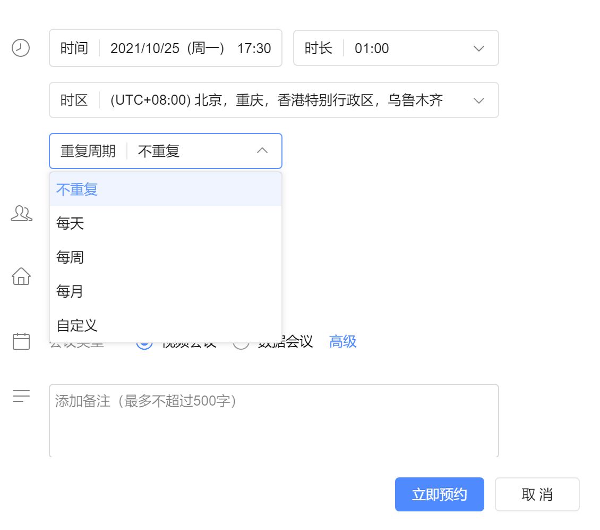Select 不重复 in the repeat list
This screenshot has width=600, height=530.
coord(76,189)
